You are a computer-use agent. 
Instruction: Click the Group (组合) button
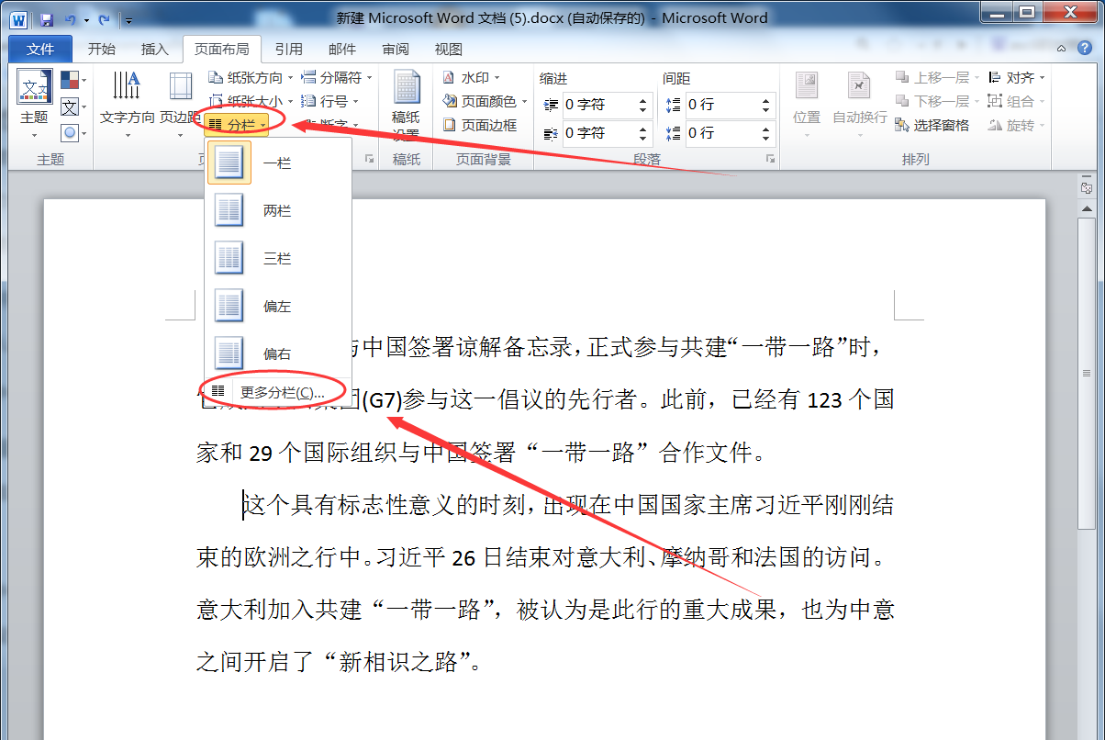1017,102
